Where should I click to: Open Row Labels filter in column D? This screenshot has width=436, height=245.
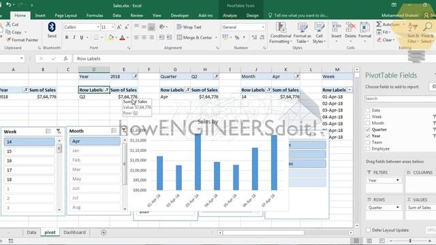pyautogui.click(x=106, y=90)
